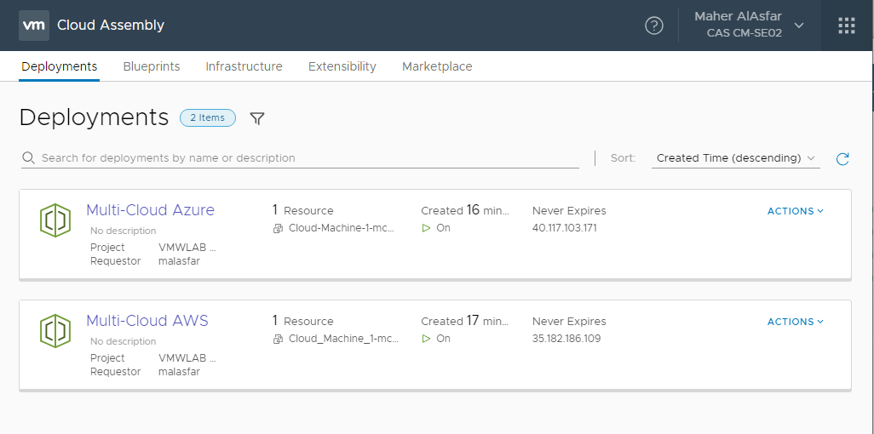Click the Multi-Cloud Azure deployment icon
The image size is (874, 434).
(x=55, y=220)
